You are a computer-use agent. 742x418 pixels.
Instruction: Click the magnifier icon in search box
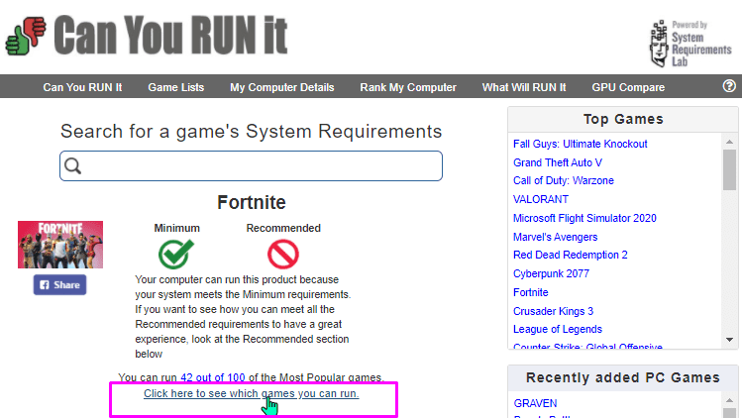pyautogui.click(x=73, y=166)
